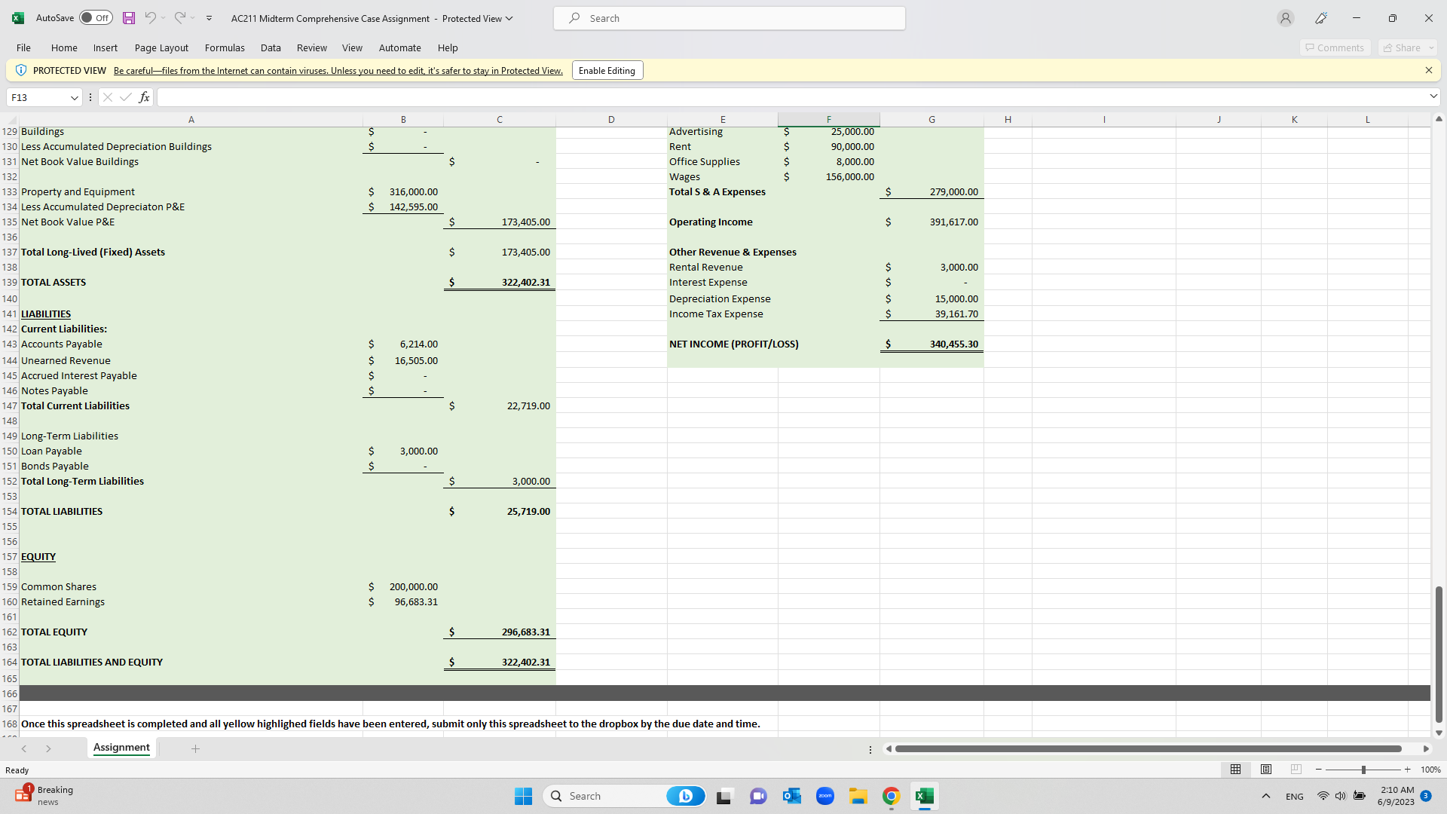Open Excel from the taskbar
1447x814 pixels.
click(925, 796)
